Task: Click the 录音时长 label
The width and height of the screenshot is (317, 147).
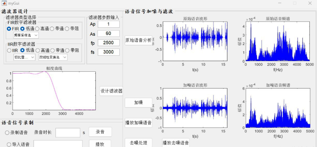Action: click(43, 132)
